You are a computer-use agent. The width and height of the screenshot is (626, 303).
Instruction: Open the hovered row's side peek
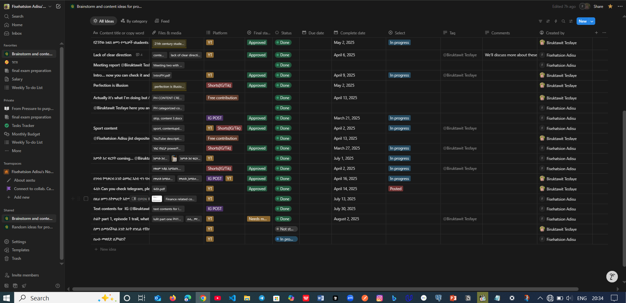coord(140,199)
